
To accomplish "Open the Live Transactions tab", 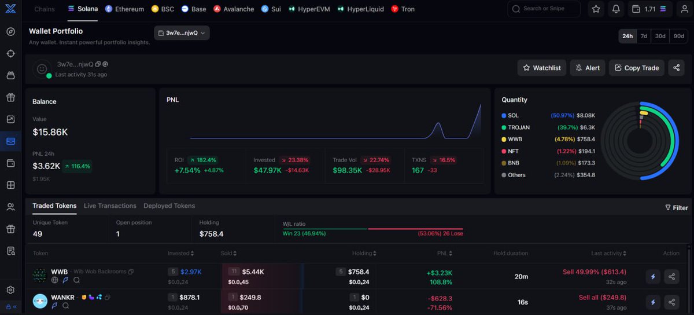I will 110,206.
